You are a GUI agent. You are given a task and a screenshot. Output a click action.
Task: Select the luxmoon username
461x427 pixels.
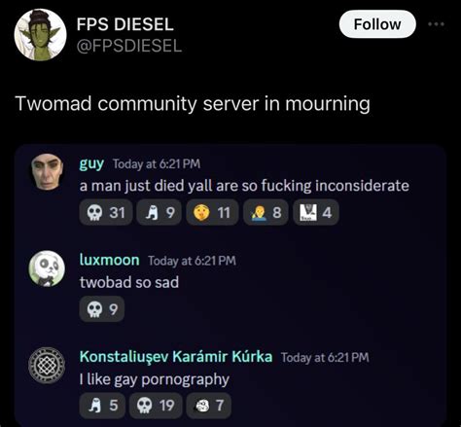110,260
